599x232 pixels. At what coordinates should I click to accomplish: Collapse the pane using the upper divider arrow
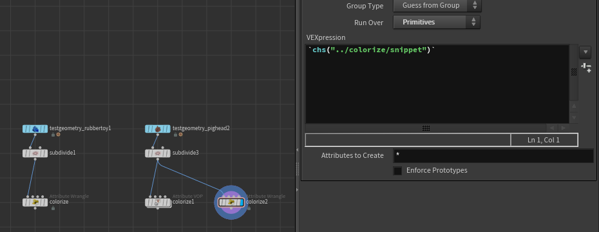click(x=298, y=150)
